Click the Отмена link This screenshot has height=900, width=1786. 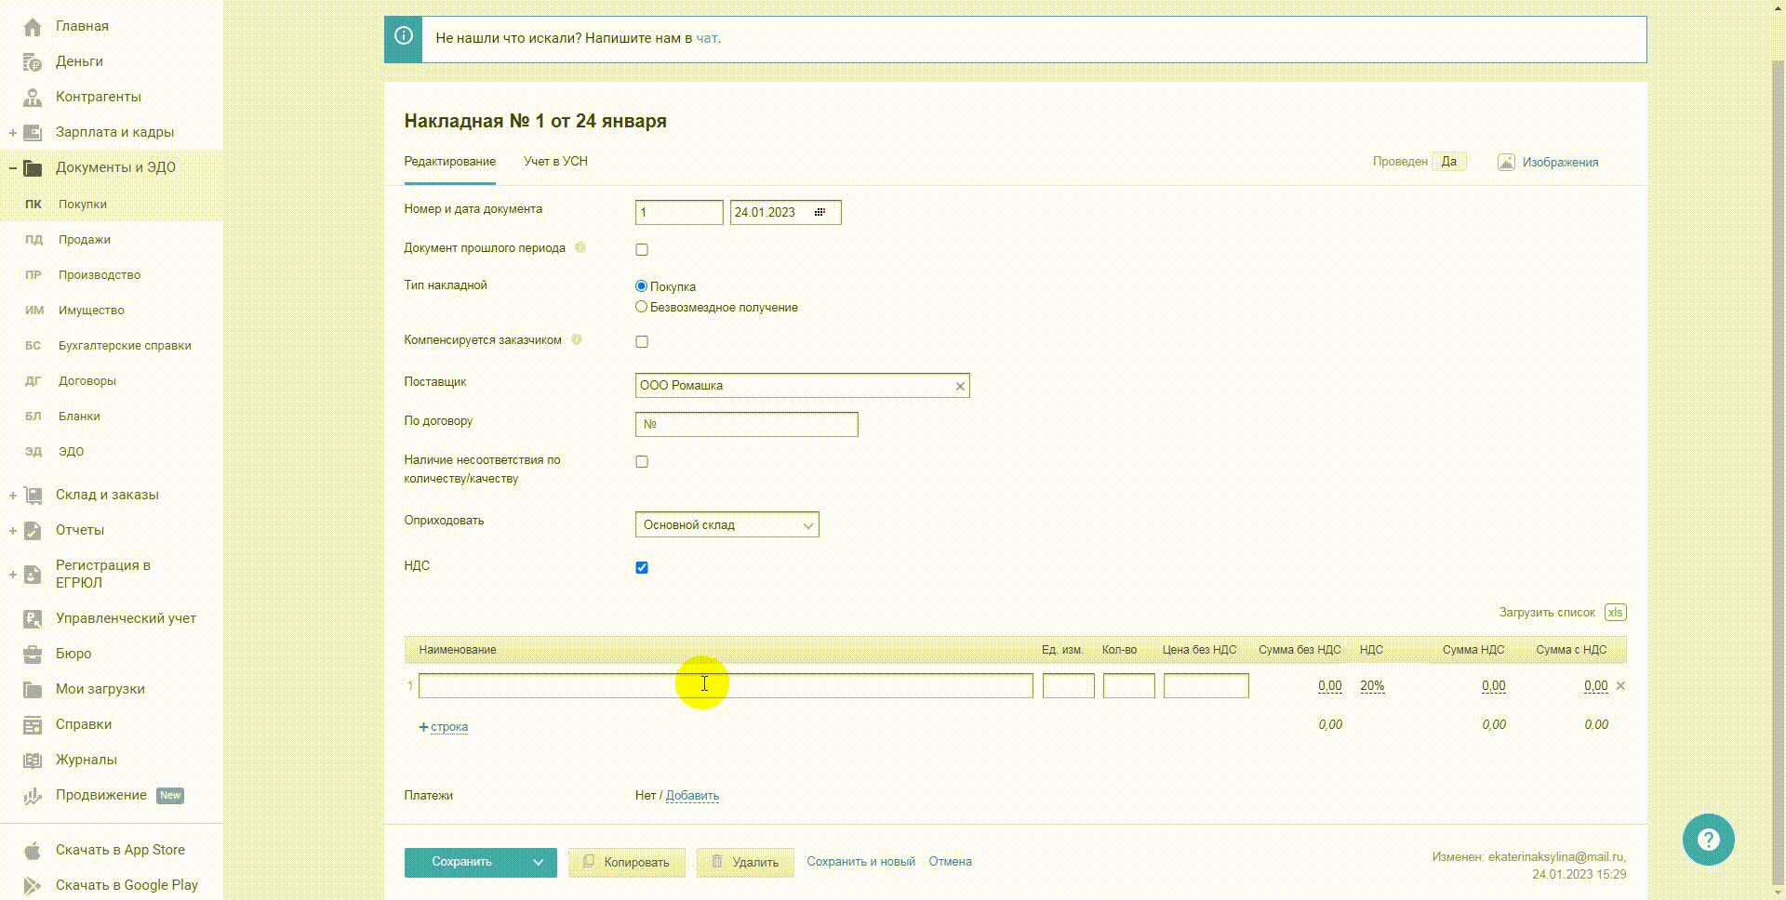(950, 862)
